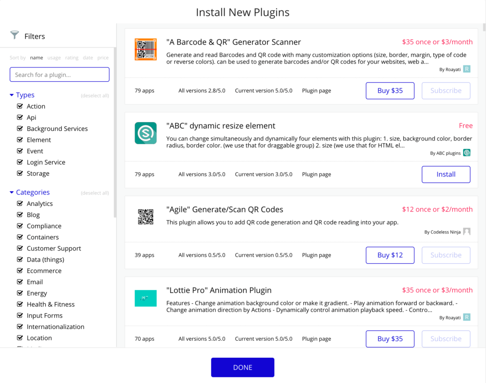This screenshot has width=486, height=383.
Task: Click the Codeless Ninja author avatar
Action: (x=467, y=232)
